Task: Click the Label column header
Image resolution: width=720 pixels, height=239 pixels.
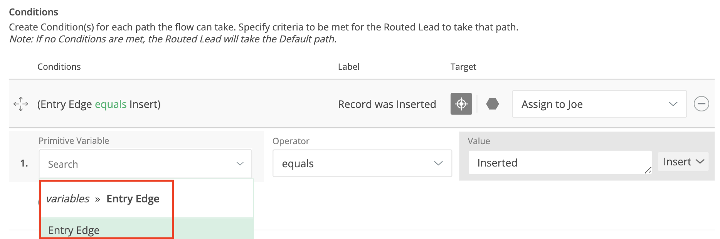Action: 348,67
